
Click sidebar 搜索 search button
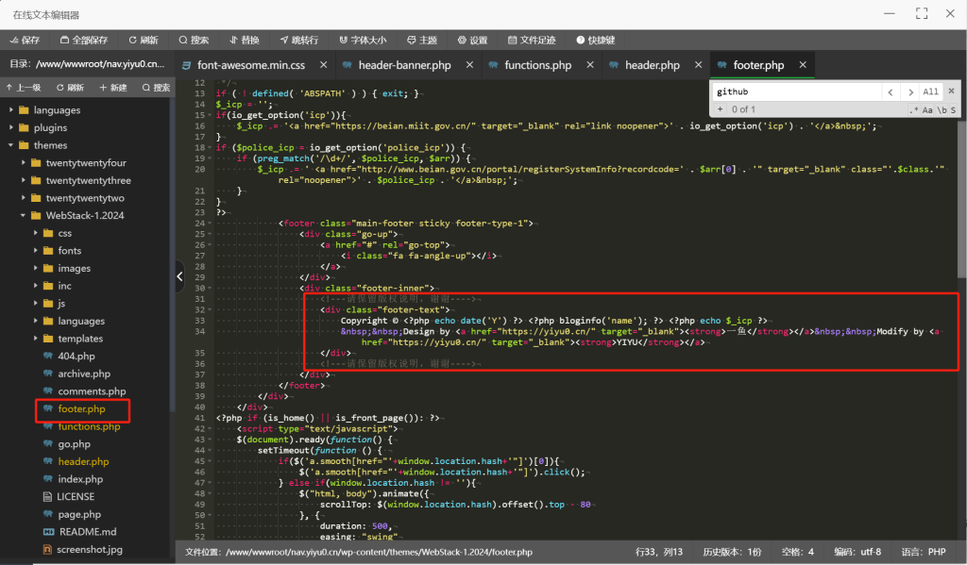156,88
